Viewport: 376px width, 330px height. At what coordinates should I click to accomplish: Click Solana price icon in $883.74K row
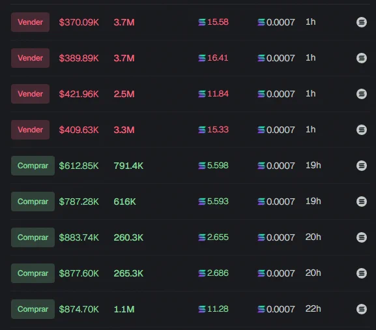click(261, 237)
